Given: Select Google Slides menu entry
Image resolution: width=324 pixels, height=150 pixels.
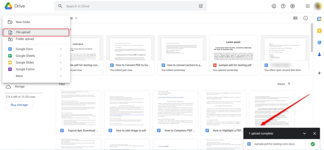Looking at the screenshot, I should point(36,63).
